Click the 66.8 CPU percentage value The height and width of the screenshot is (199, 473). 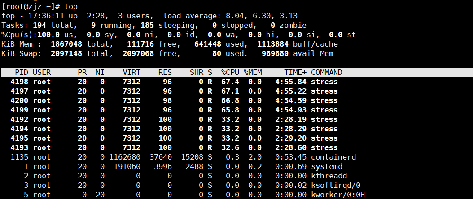point(230,100)
